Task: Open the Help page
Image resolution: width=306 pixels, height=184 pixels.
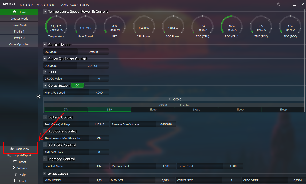Action: (x=19, y=174)
